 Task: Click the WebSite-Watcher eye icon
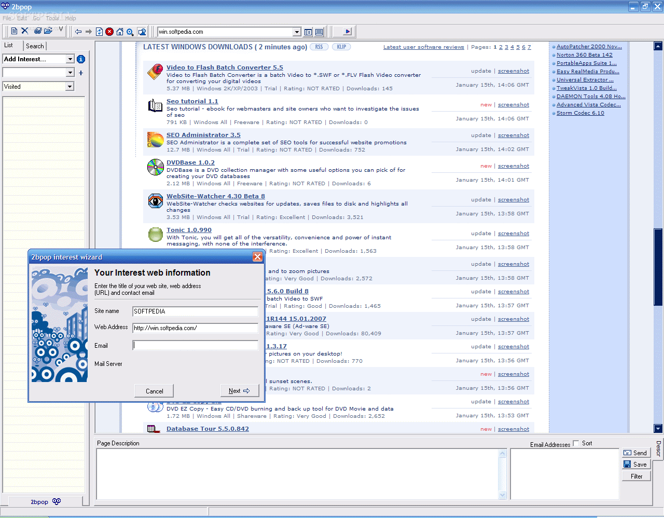[155, 200]
